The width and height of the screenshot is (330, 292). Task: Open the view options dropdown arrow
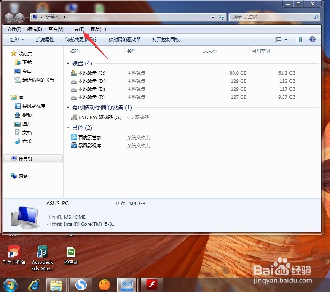286,39
